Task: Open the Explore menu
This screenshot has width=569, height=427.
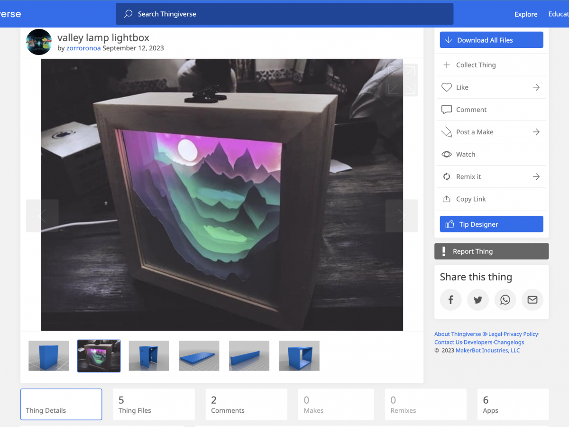Action: pyautogui.click(x=525, y=14)
